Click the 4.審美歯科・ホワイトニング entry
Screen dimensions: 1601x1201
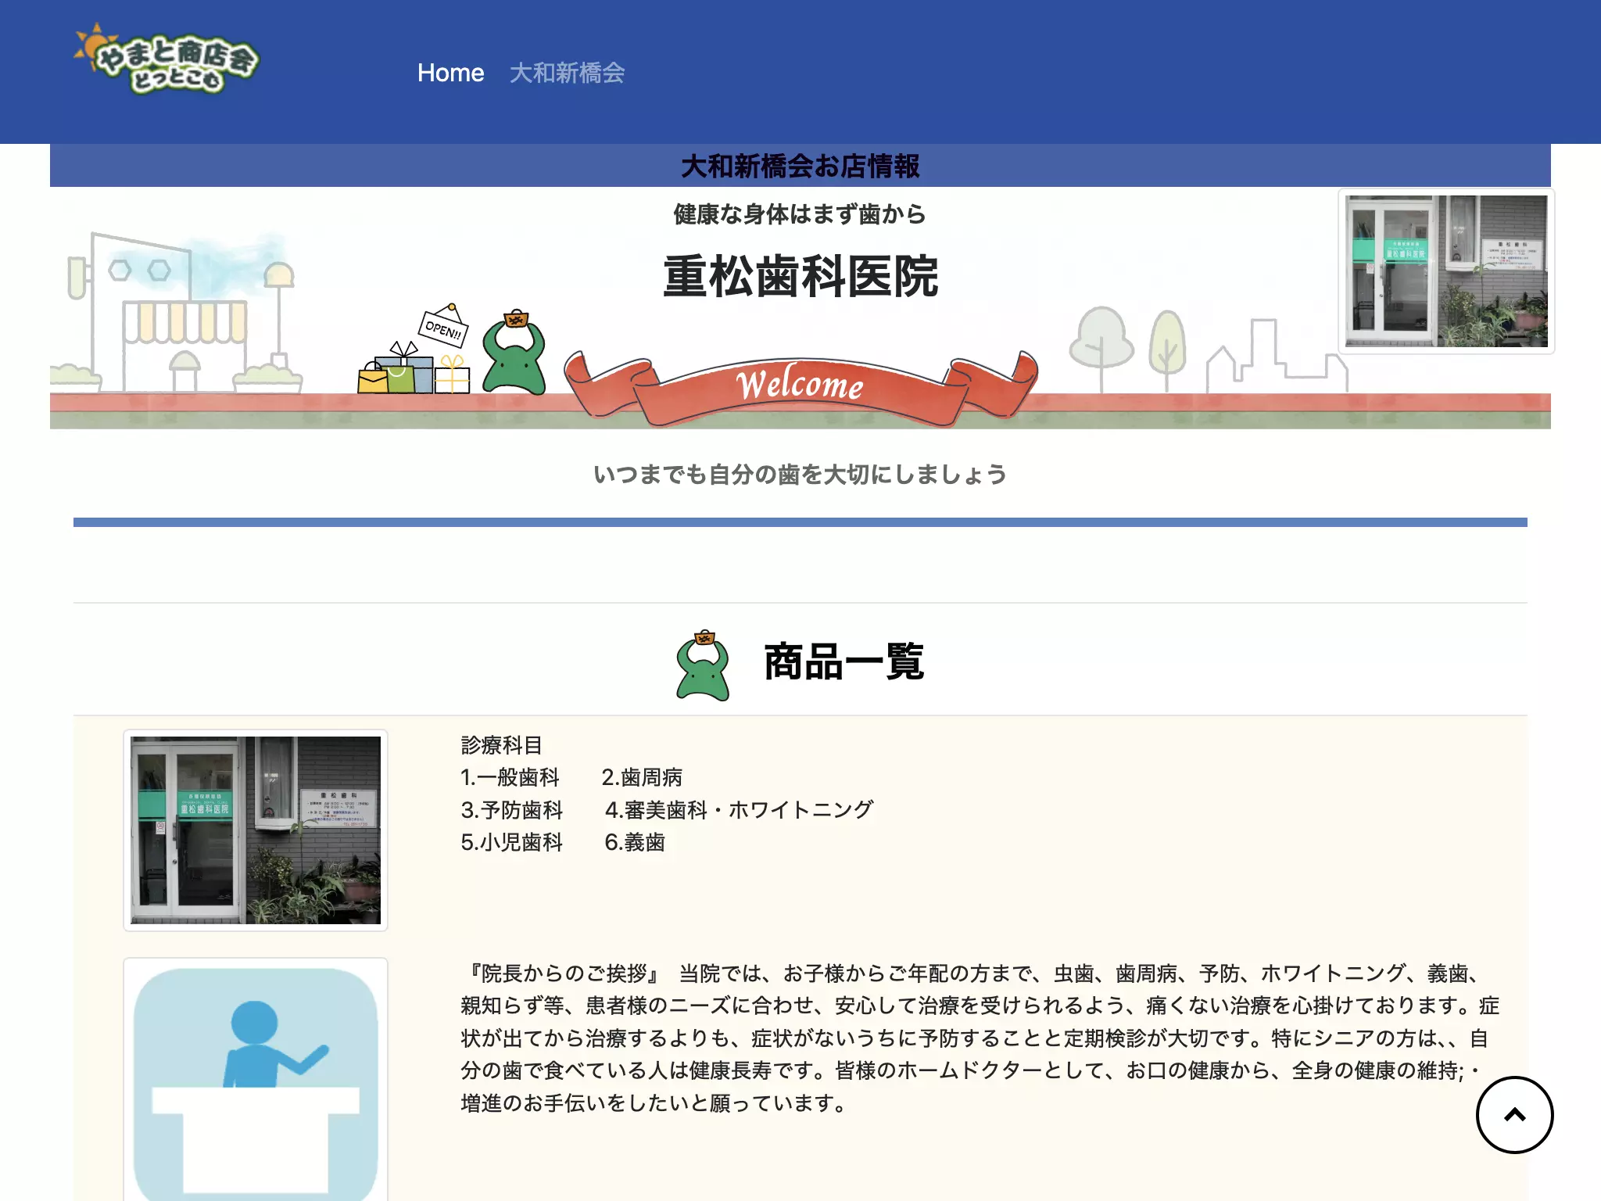click(x=739, y=810)
